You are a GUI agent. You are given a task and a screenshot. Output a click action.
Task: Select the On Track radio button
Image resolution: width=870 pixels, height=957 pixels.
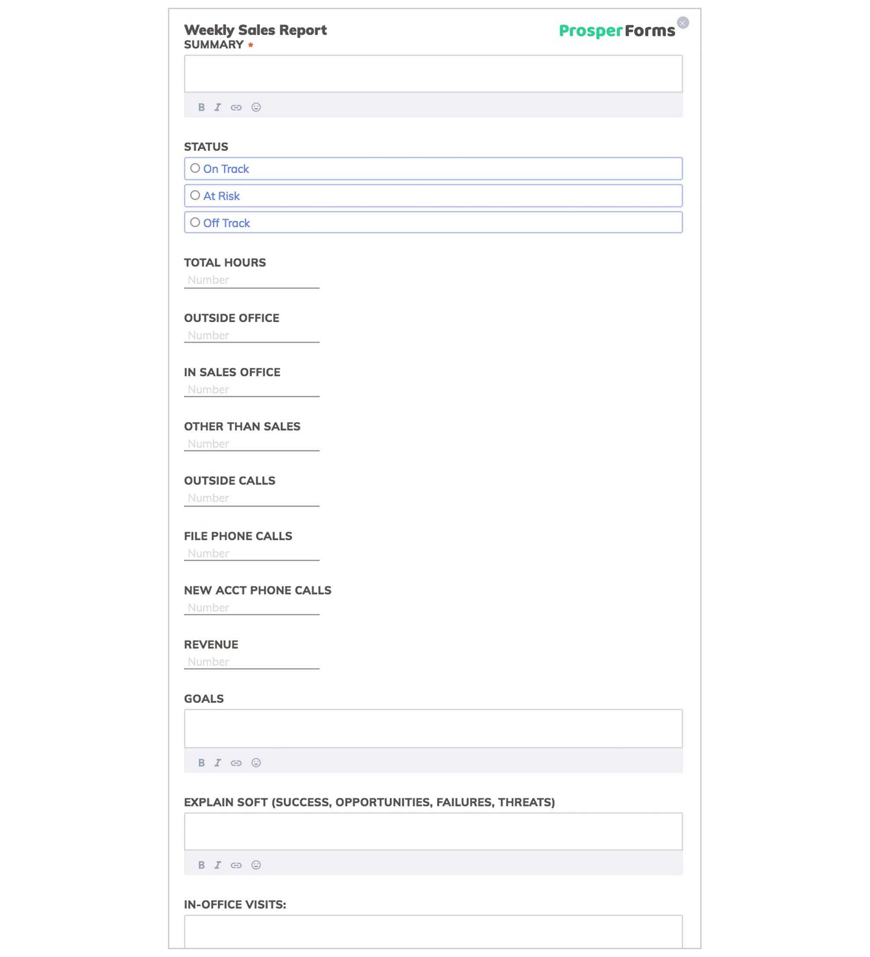(195, 168)
